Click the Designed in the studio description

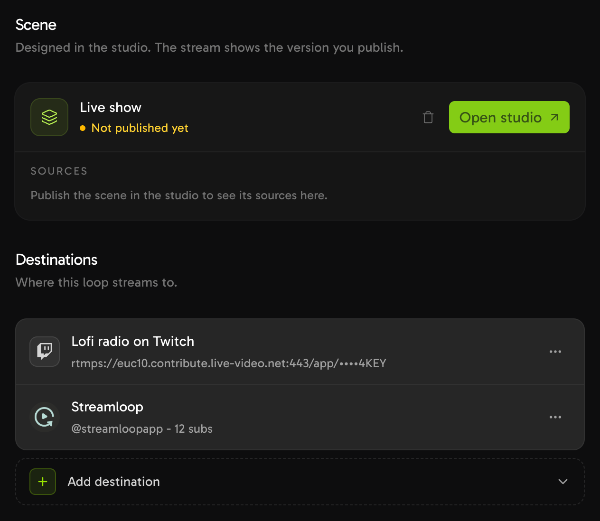coord(209,47)
